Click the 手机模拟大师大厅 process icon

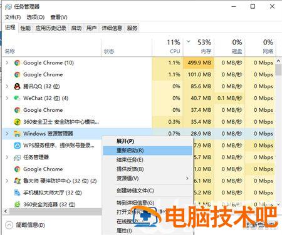pos(17,192)
